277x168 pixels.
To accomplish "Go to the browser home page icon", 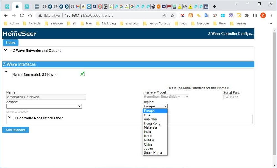I will pyautogui.click(x=30, y=16).
